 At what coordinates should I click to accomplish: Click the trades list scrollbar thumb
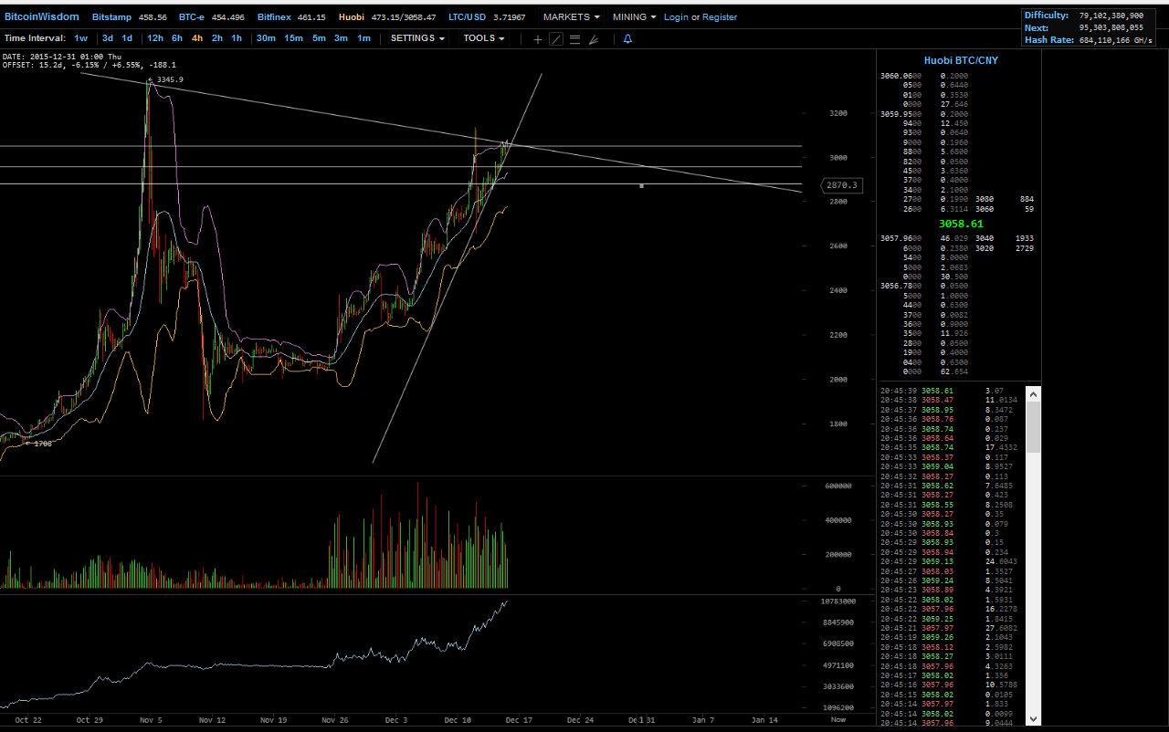1033,427
